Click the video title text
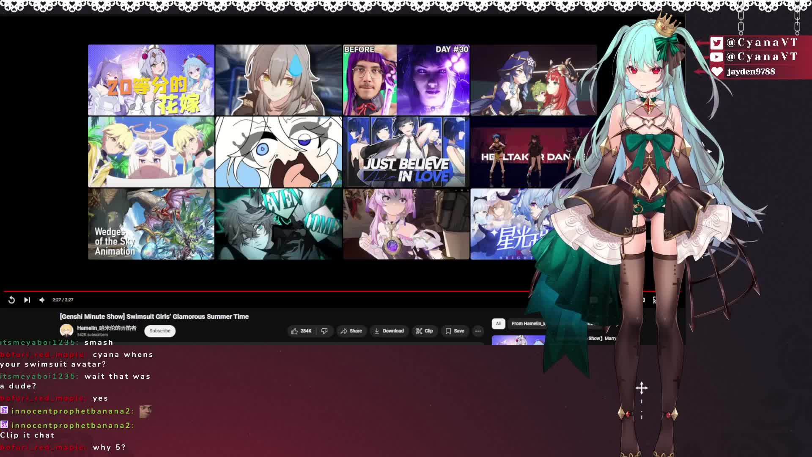 click(154, 317)
